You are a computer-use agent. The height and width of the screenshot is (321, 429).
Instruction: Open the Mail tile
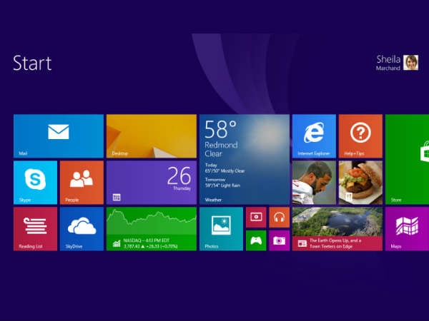pyautogui.click(x=59, y=136)
